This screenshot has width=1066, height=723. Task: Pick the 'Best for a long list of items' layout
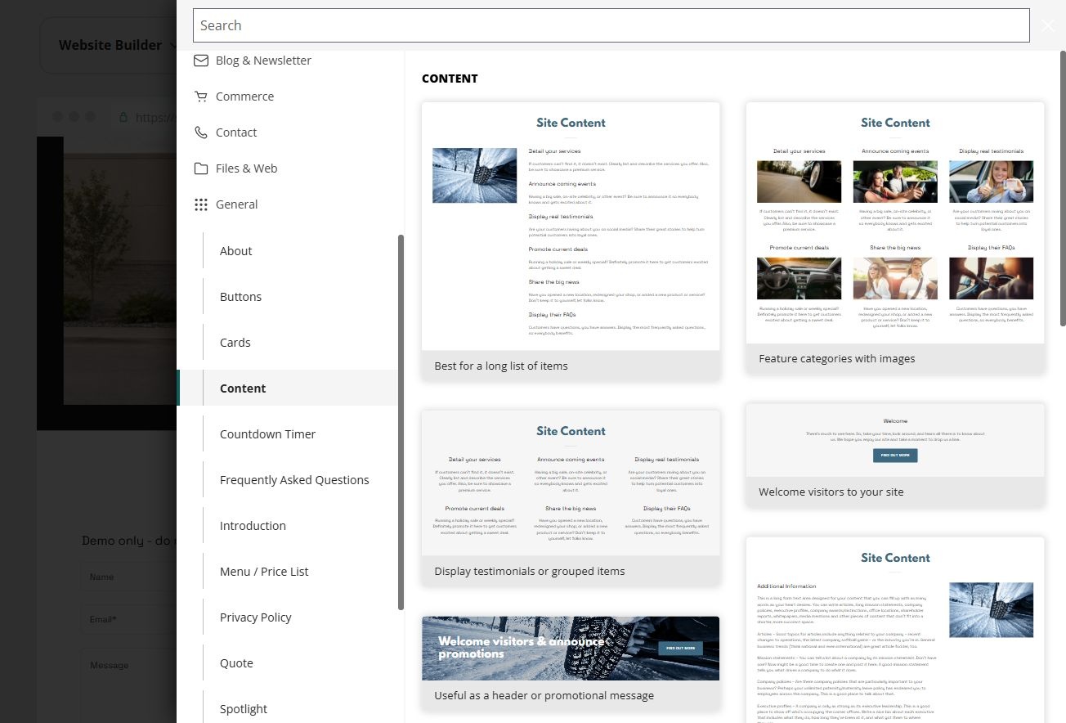571,241
